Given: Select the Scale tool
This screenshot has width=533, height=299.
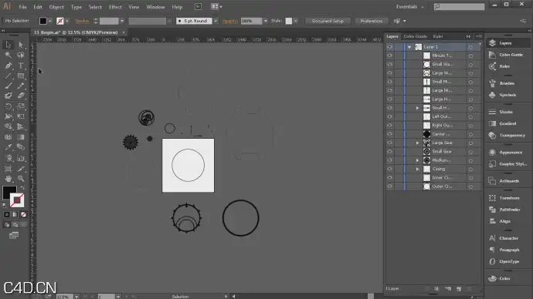Looking at the screenshot, I should (x=21, y=106).
